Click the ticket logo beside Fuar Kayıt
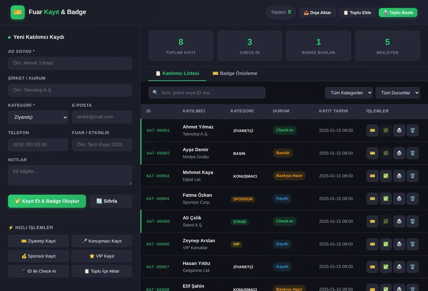The width and height of the screenshot is (428, 291). 18,12
